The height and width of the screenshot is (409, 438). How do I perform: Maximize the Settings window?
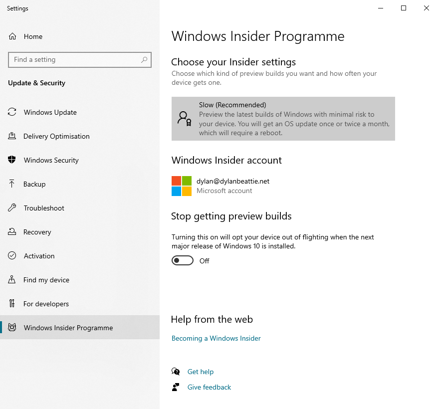point(404,8)
